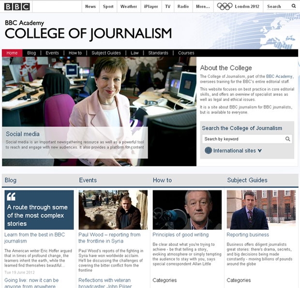
Task: Click the magnifier icon in top search box
Action: (x=293, y=6)
